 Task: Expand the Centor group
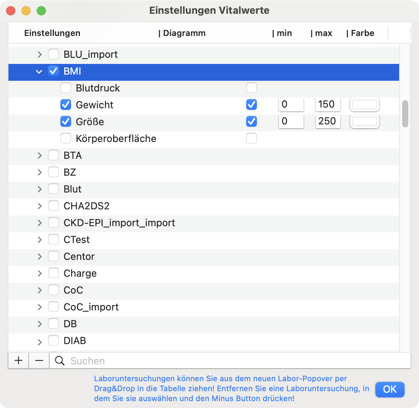(39, 256)
